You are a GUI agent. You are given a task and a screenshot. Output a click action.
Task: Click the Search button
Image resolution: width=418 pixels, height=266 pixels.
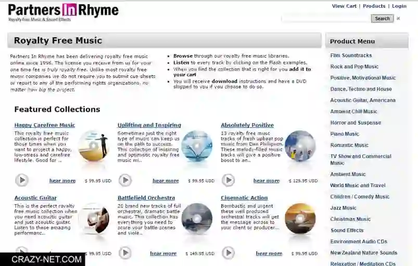382,18
